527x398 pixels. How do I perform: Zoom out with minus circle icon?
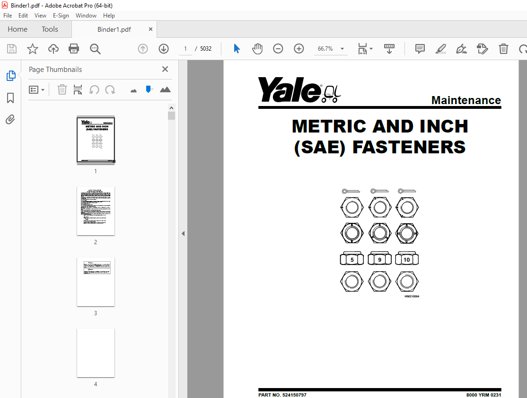point(278,49)
